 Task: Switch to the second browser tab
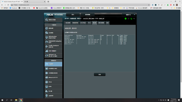click(x=35, y=2)
